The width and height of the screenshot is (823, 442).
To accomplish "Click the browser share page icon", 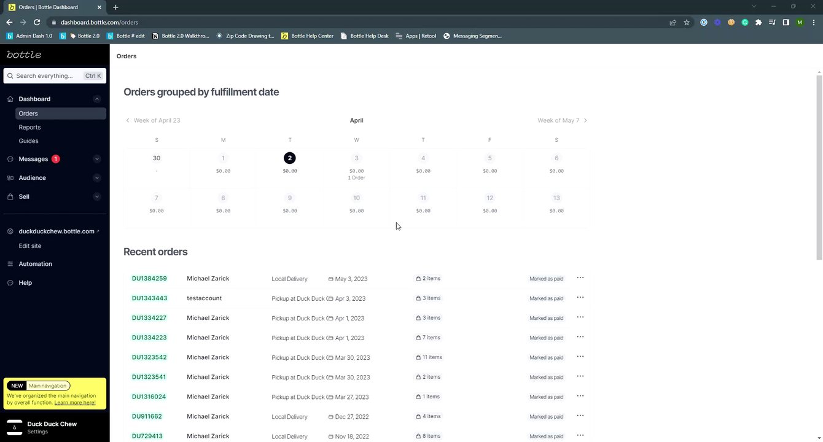I will 673,22.
